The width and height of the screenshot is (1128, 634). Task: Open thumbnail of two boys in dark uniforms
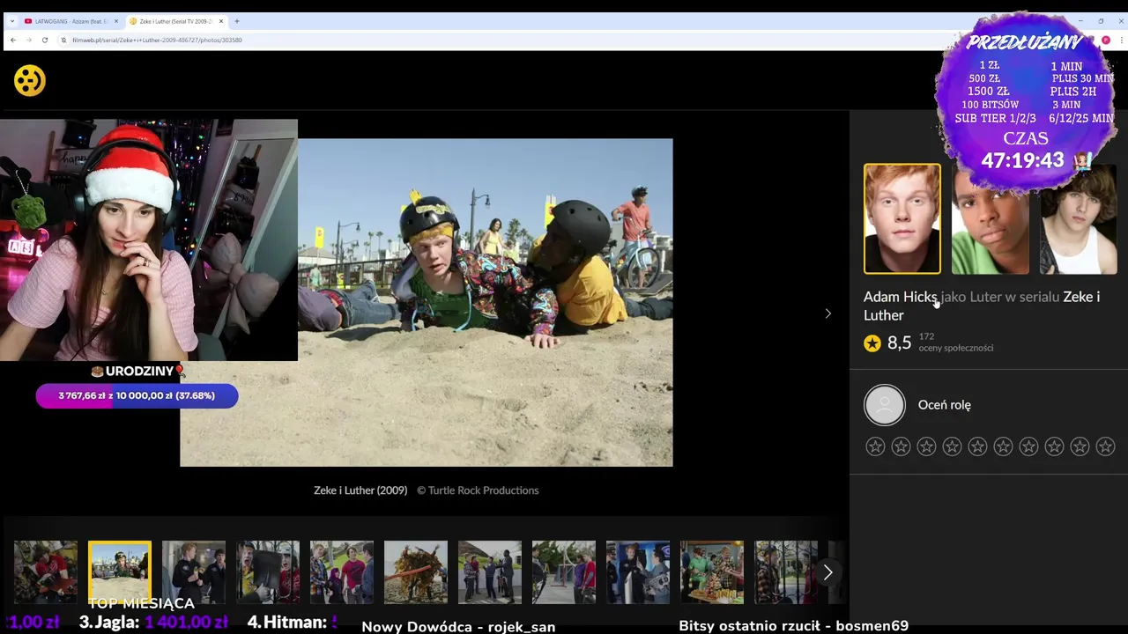coord(194,572)
